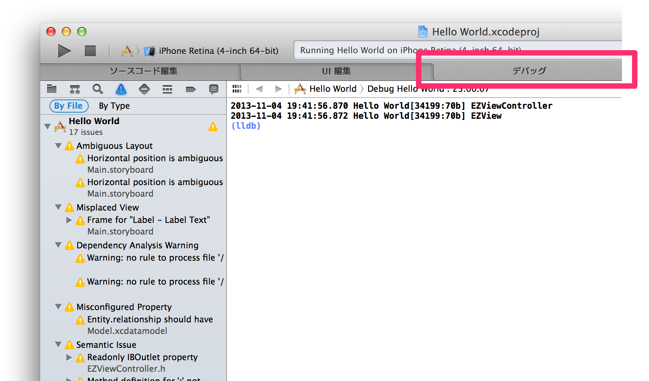Open the Project navigator folder icon
This screenshot has height=381, width=649.
pos(52,89)
